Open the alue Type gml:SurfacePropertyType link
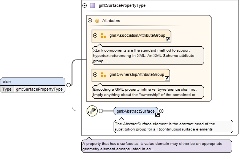Viewport: 239px width, 154px height. tap(38, 90)
